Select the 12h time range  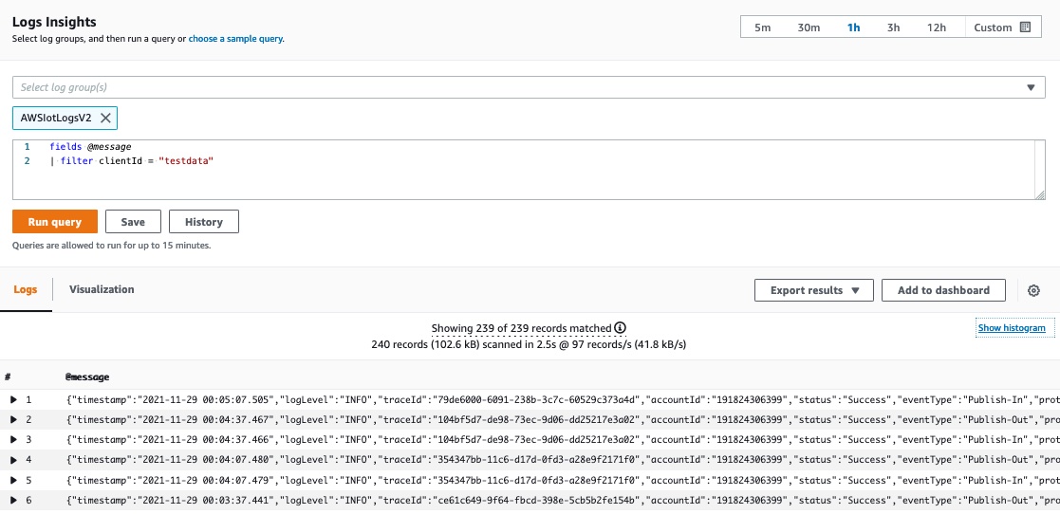coord(937,28)
